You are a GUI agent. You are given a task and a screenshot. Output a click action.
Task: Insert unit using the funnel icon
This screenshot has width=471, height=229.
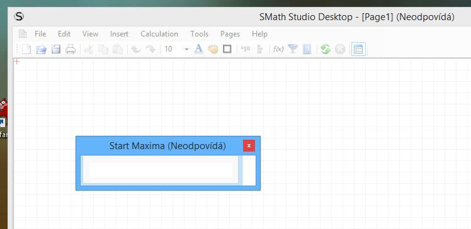coord(293,49)
